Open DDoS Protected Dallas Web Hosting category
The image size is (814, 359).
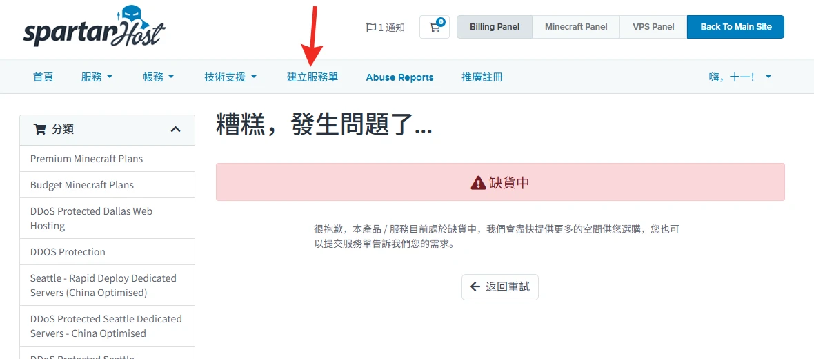click(x=108, y=218)
